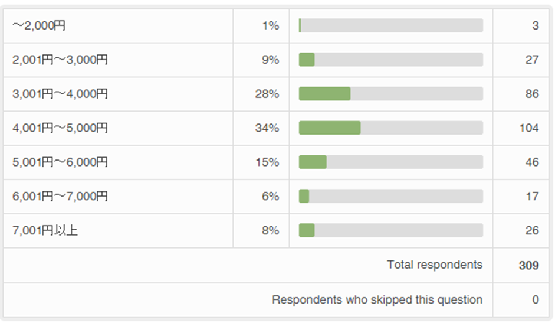This screenshot has width=555, height=323.
Task: Click the response count 46
Action: [x=531, y=162]
